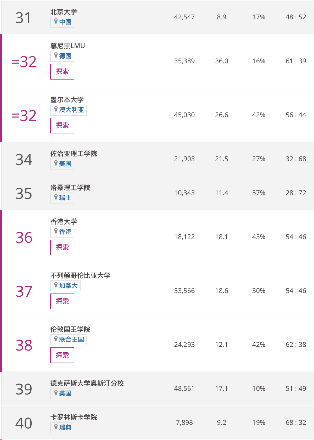
Task: Open 德克萨斯大学奥斯汀分校 link
Action: coord(87,383)
